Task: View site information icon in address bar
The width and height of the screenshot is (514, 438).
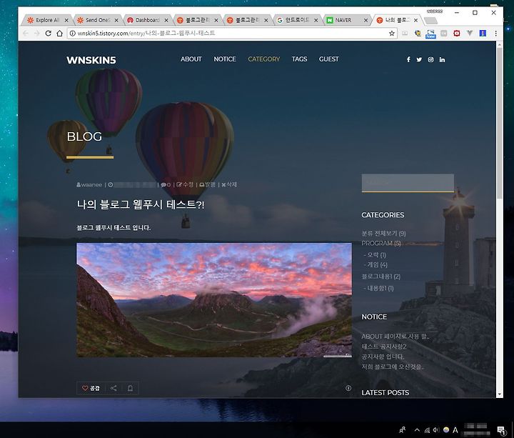Action: tap(72, 33)
